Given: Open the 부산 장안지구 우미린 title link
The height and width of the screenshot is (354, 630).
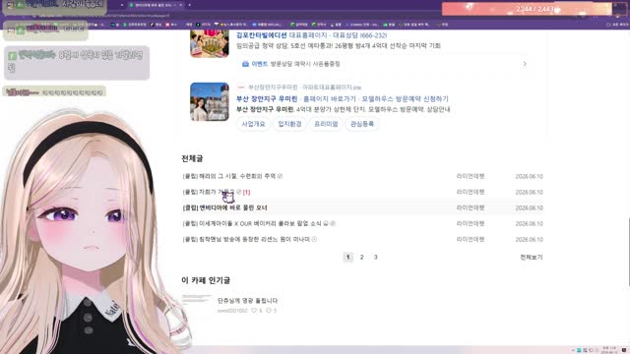Looking at the screenshot, I should (267, 98).
